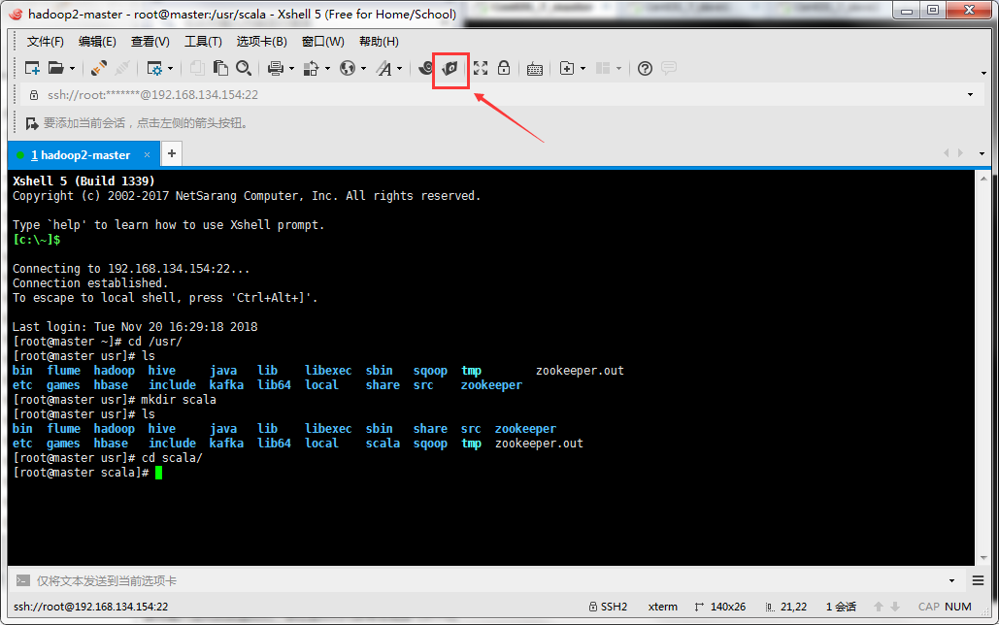Expand the compose bar target dropdown

[951, 580]
